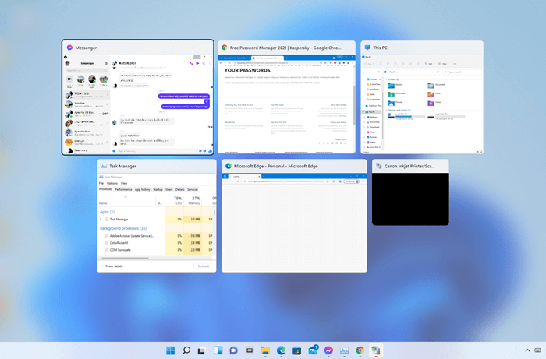Open View menu in Task Manager
Screen dimensions: 546x359
coord(124,183)
